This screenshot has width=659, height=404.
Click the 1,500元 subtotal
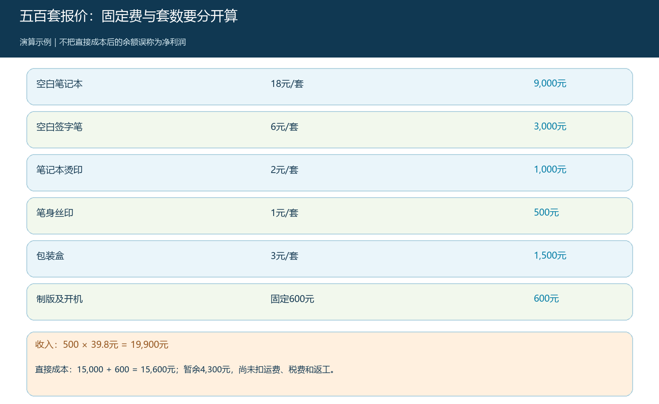pyautogui.click(x=550, y=256)
